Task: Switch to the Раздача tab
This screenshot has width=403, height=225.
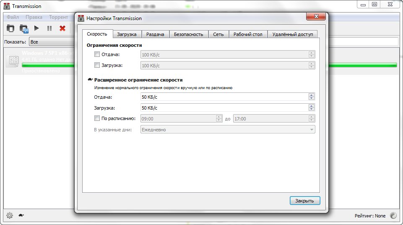Action: click(155, 34)
